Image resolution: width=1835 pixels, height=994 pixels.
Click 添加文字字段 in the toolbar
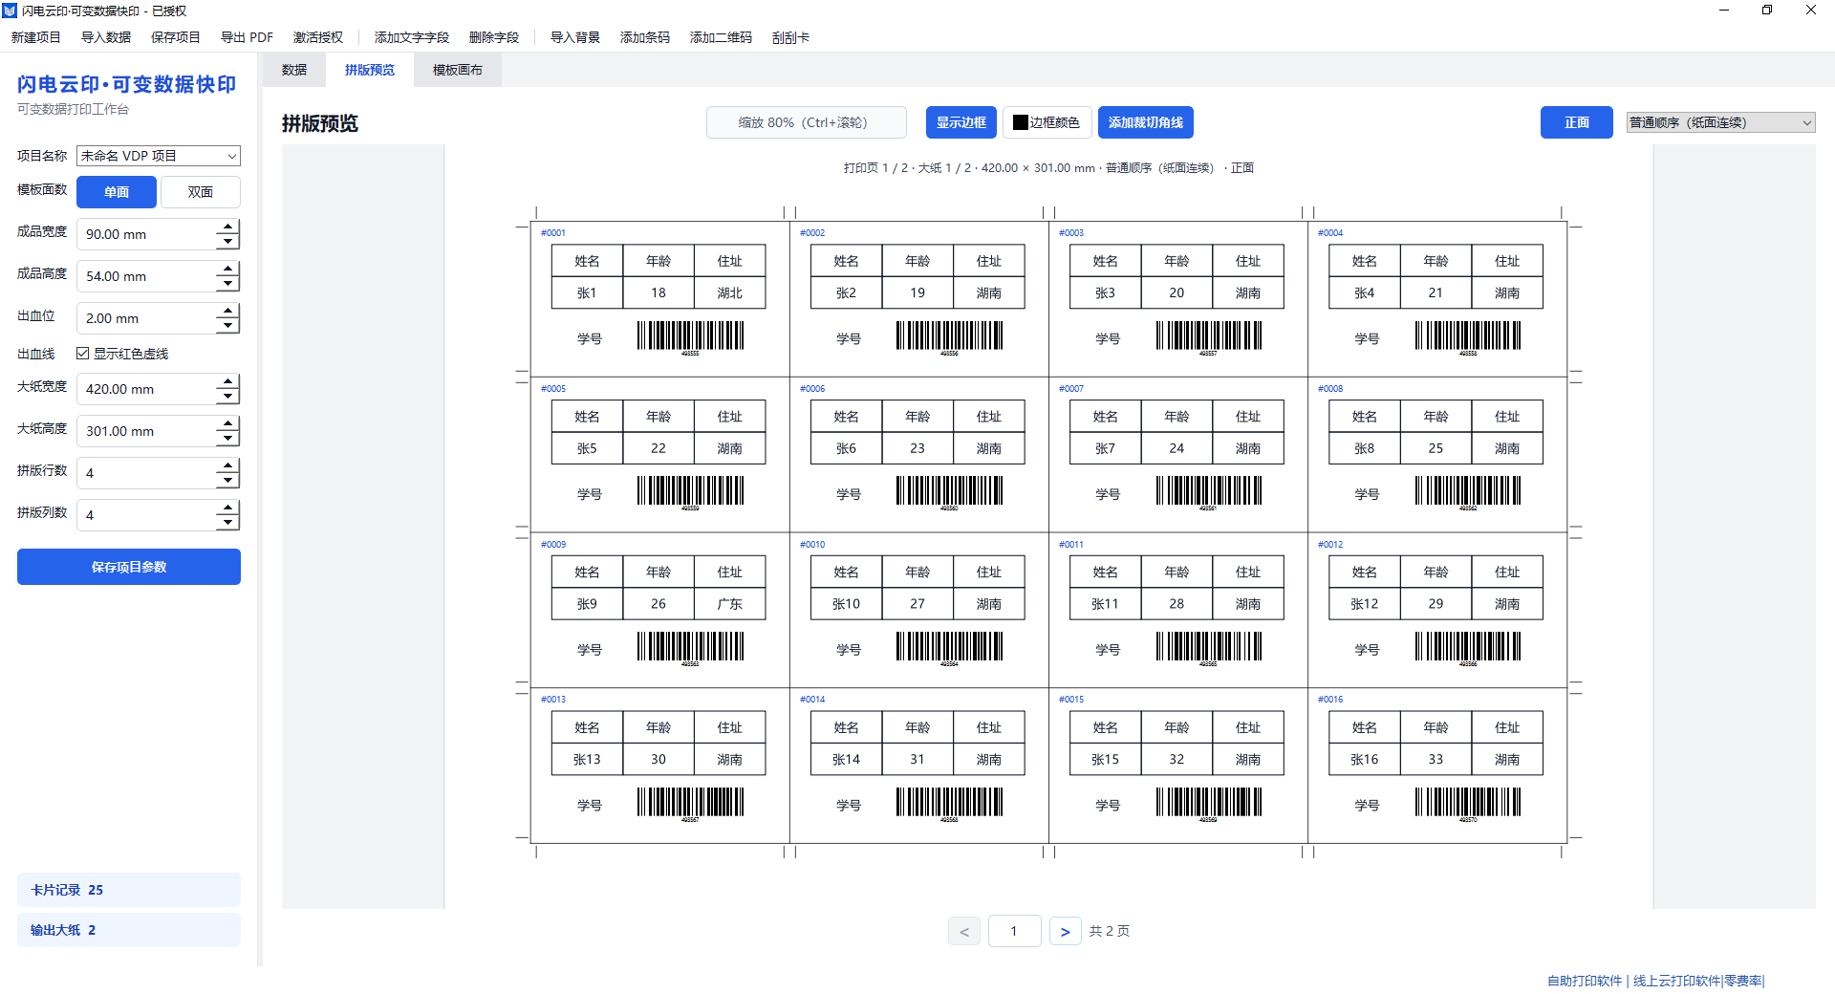(412, 37)
